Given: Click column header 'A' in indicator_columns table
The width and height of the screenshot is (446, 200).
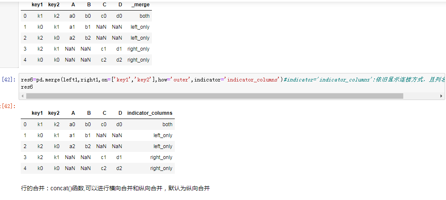Looking at the screenshot, I should (73, 113).
